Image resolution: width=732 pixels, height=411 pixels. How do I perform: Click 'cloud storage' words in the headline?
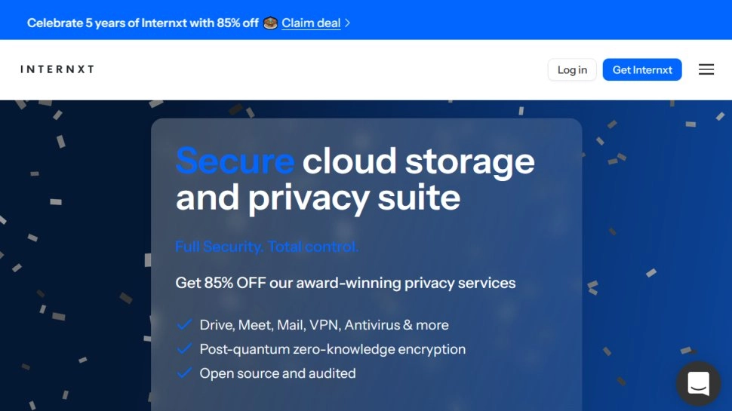click(418, 161)
